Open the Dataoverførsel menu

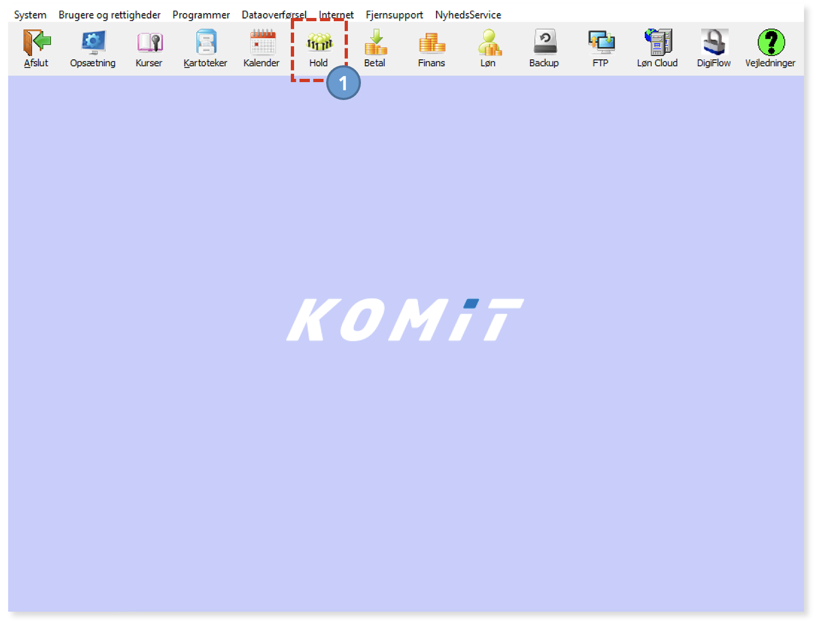[x=274, y=15]
